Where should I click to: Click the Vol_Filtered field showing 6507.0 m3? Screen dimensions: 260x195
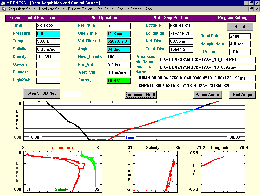point(119,41)
